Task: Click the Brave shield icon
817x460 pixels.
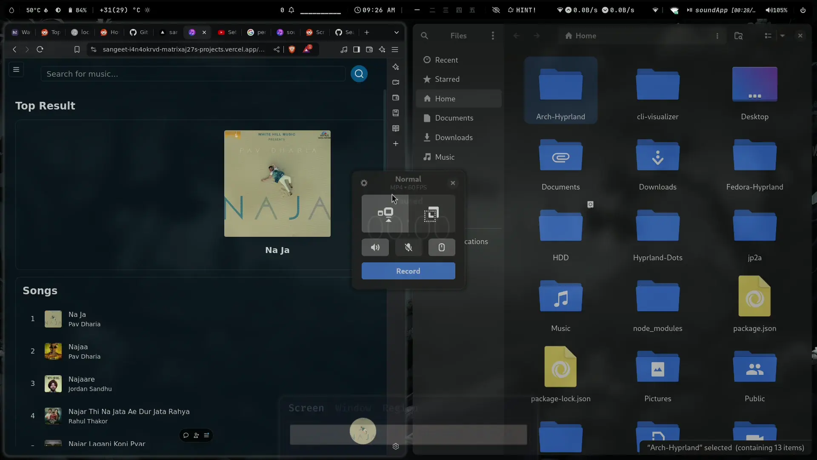Action: [x=292, y=49]
